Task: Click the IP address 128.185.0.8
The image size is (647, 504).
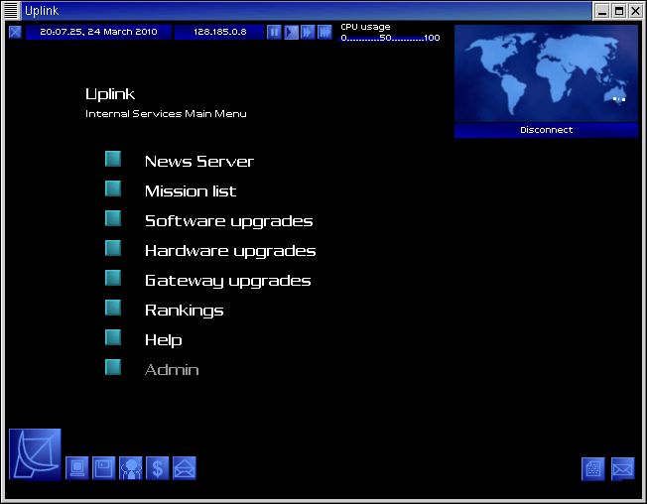Action: (x=219, y=32)
